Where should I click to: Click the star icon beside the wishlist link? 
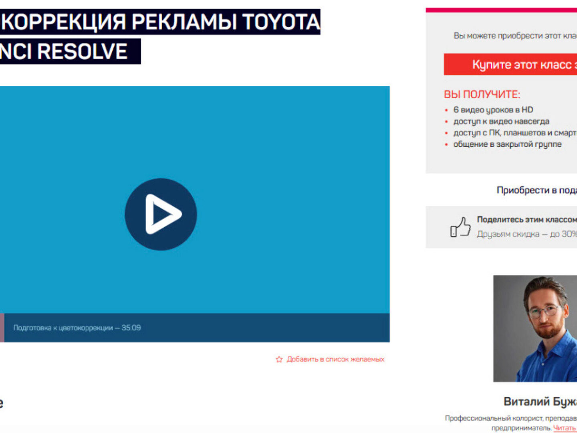[279, 359]
